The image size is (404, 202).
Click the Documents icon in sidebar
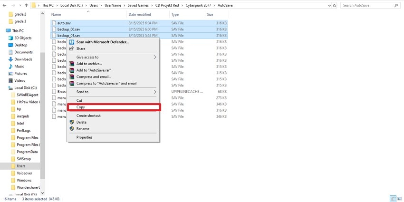pyautogui.click(x=10, y=52)
